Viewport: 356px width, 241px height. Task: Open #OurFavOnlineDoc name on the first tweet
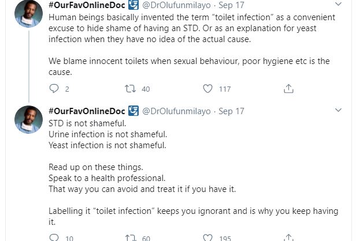[x=86, y=5]
